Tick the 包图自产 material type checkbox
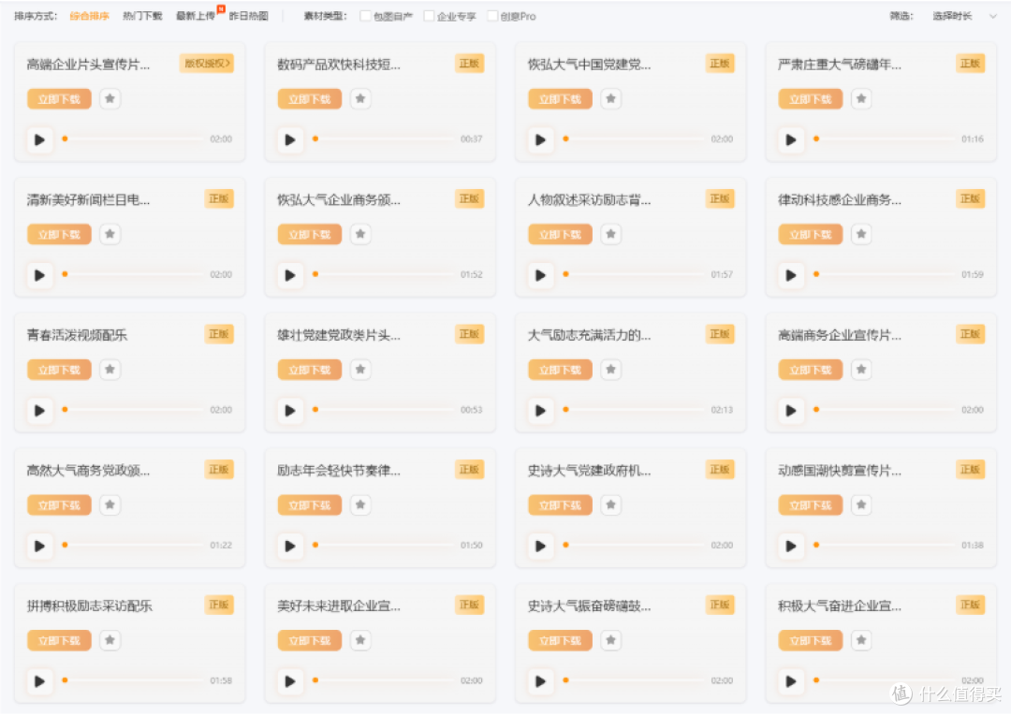The image size is (1011, 715). coord(365,16)
